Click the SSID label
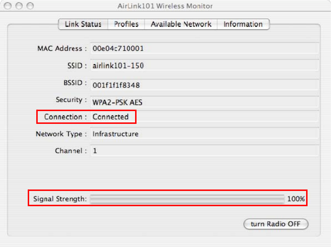The height and width of the screenshot is (247, 331). click(77, 66)
